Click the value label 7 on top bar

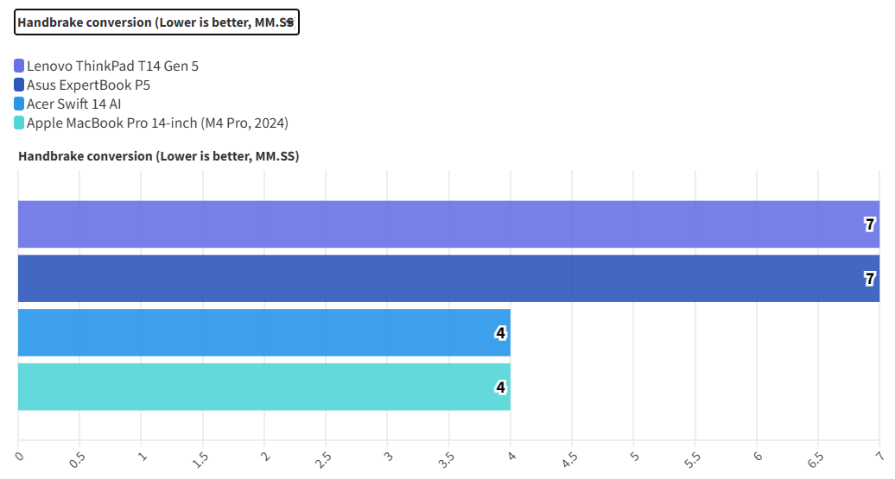click(x=870, y=224)
